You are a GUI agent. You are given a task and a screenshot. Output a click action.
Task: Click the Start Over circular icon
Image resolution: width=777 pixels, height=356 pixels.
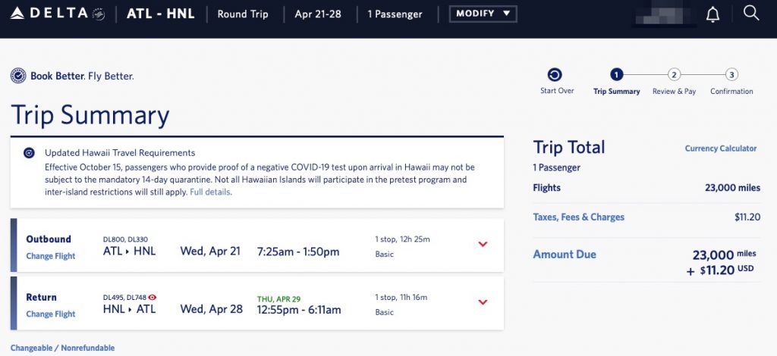(555, 75)
